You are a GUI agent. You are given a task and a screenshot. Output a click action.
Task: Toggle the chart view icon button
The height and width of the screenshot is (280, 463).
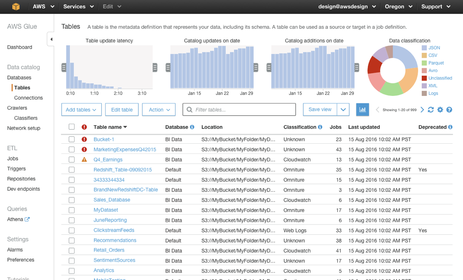tap(362, 110)
